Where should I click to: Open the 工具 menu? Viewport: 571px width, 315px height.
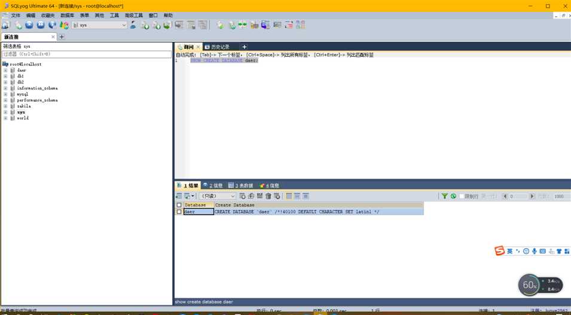(114, 16)
